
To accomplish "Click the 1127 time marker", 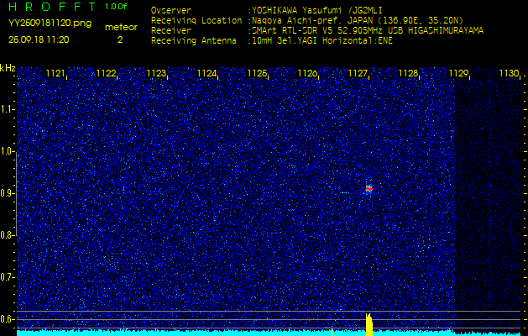I will pos(358,74).
